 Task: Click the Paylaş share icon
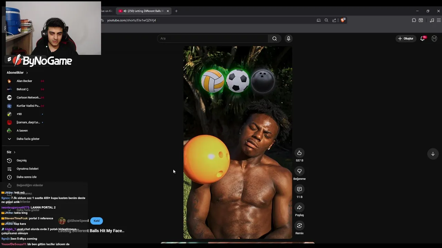coord(299,207)
